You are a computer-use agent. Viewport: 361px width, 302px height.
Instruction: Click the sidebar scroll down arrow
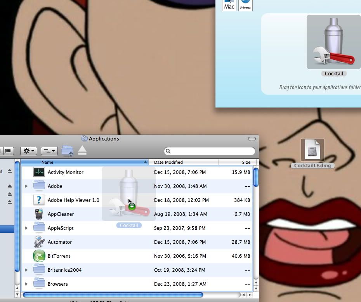coord(17,294)
